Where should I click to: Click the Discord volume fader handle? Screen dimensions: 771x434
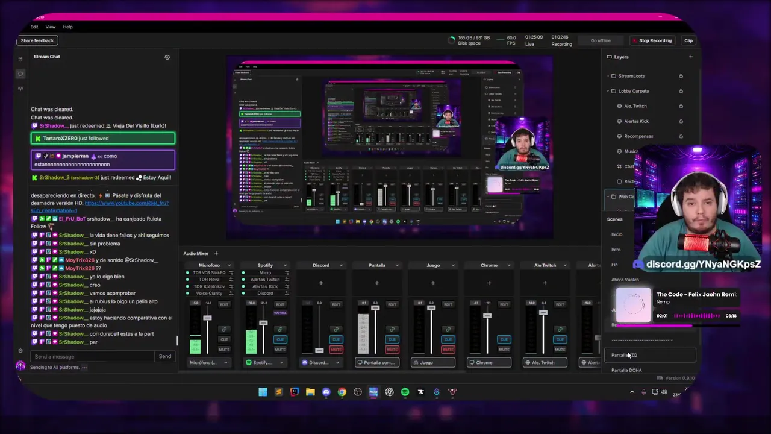click(x=319, y=350)
